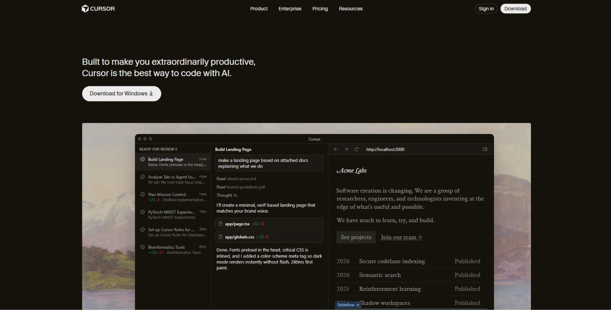Click the file icon beside app/globals.css
The image size is (611, 310).
tap(221, 236)
